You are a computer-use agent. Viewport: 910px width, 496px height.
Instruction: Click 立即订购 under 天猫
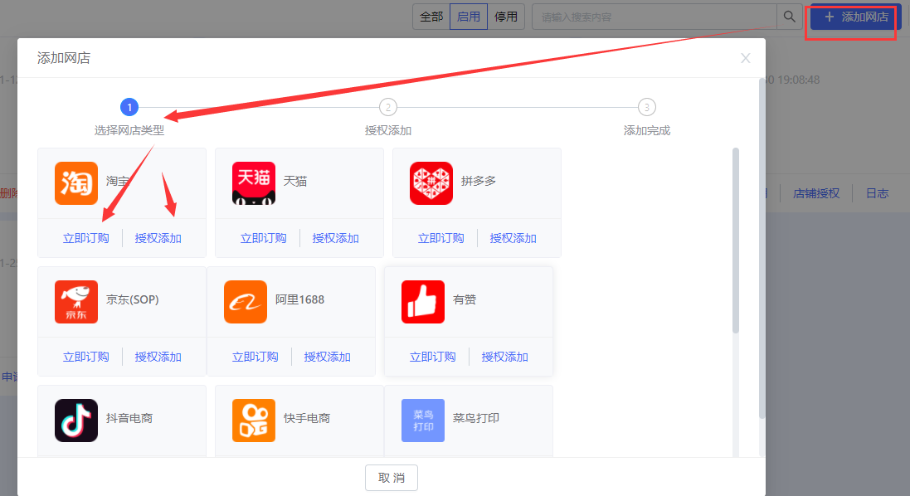point(264,238)
